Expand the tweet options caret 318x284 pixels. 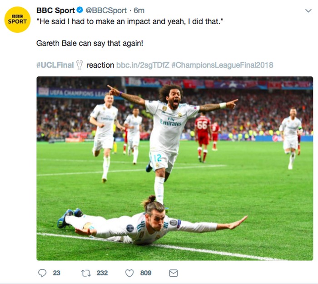click(307, 11)
